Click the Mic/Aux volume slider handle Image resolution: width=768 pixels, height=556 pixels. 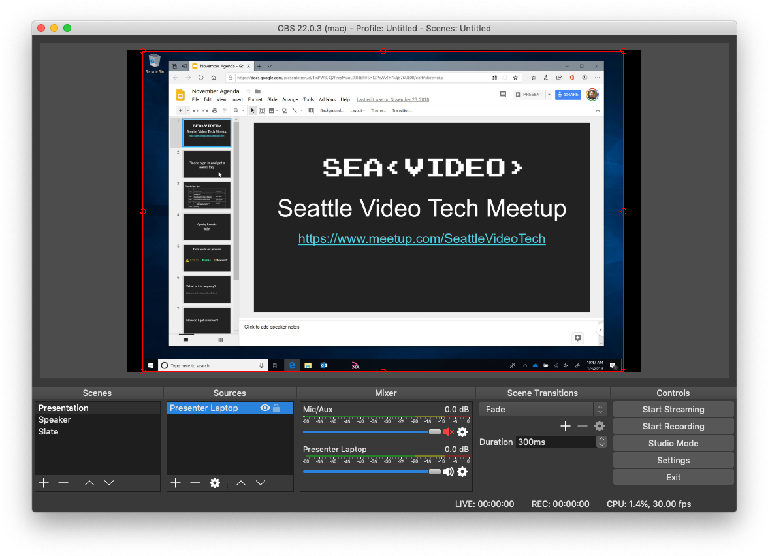point(434,432)
